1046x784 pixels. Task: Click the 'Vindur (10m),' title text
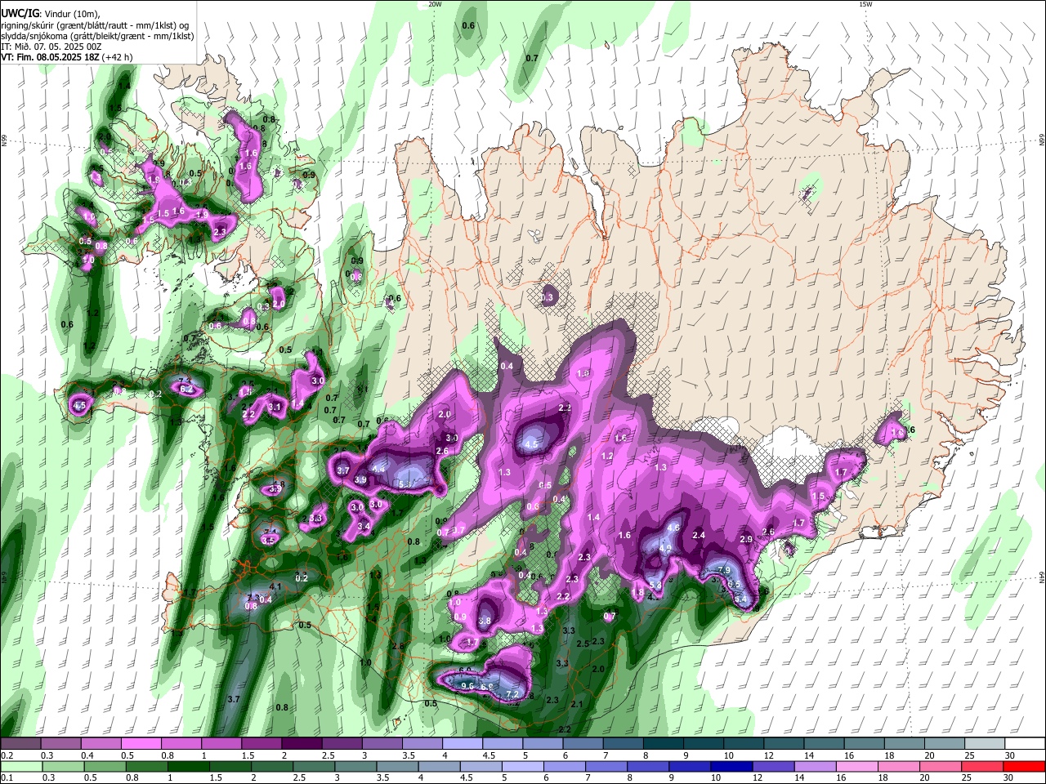73,14
